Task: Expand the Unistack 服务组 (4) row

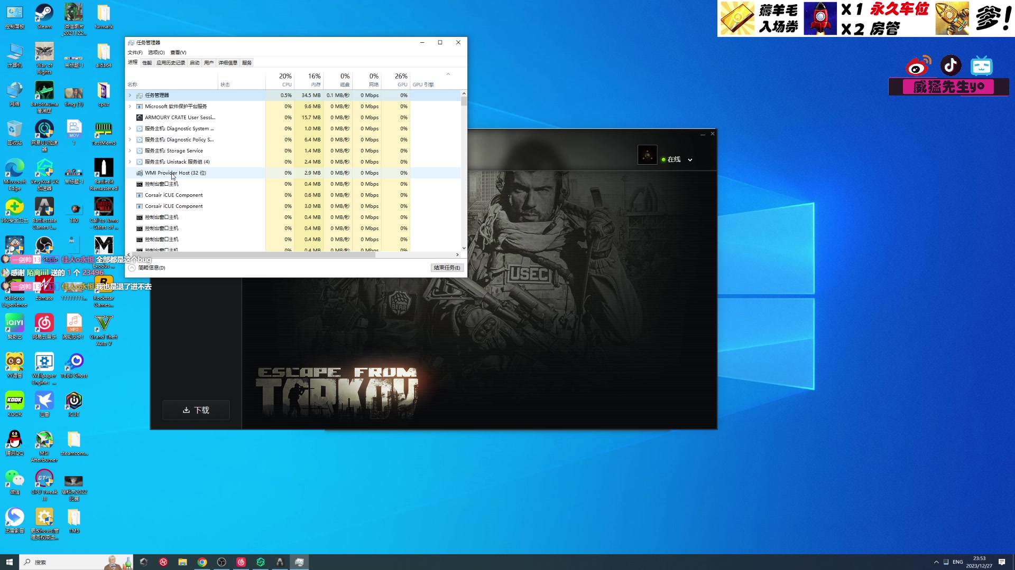Action: (x=130, y=162)
